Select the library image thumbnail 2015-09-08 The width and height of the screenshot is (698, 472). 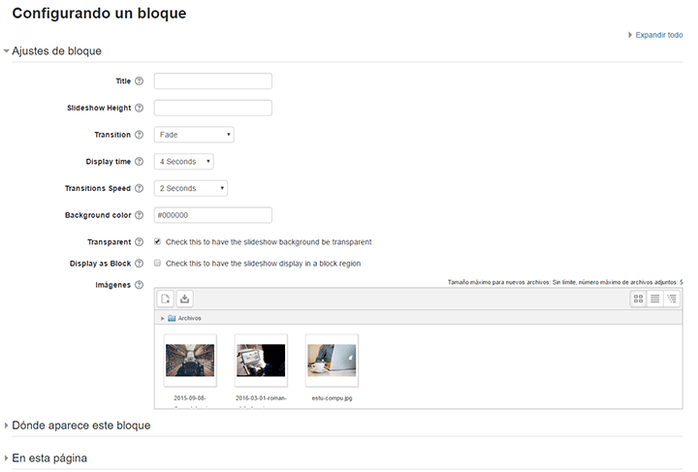pyautogui.click(x=190, y=361)
